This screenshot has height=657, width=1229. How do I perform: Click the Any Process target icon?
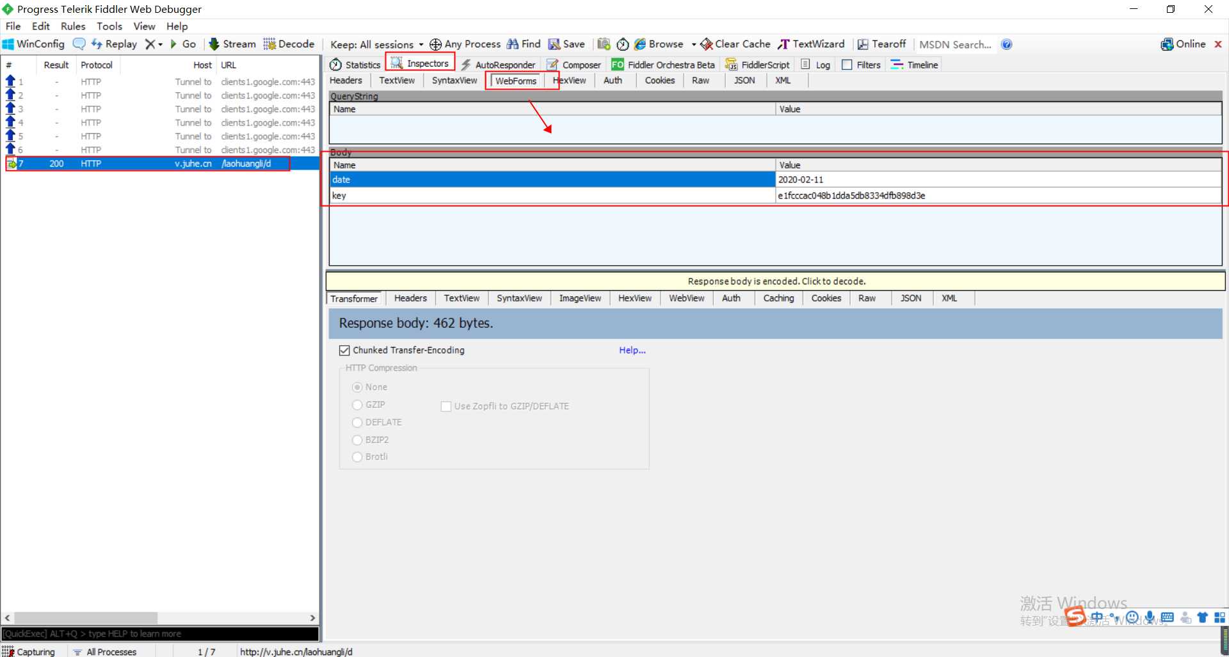click(x=435, y=44)
